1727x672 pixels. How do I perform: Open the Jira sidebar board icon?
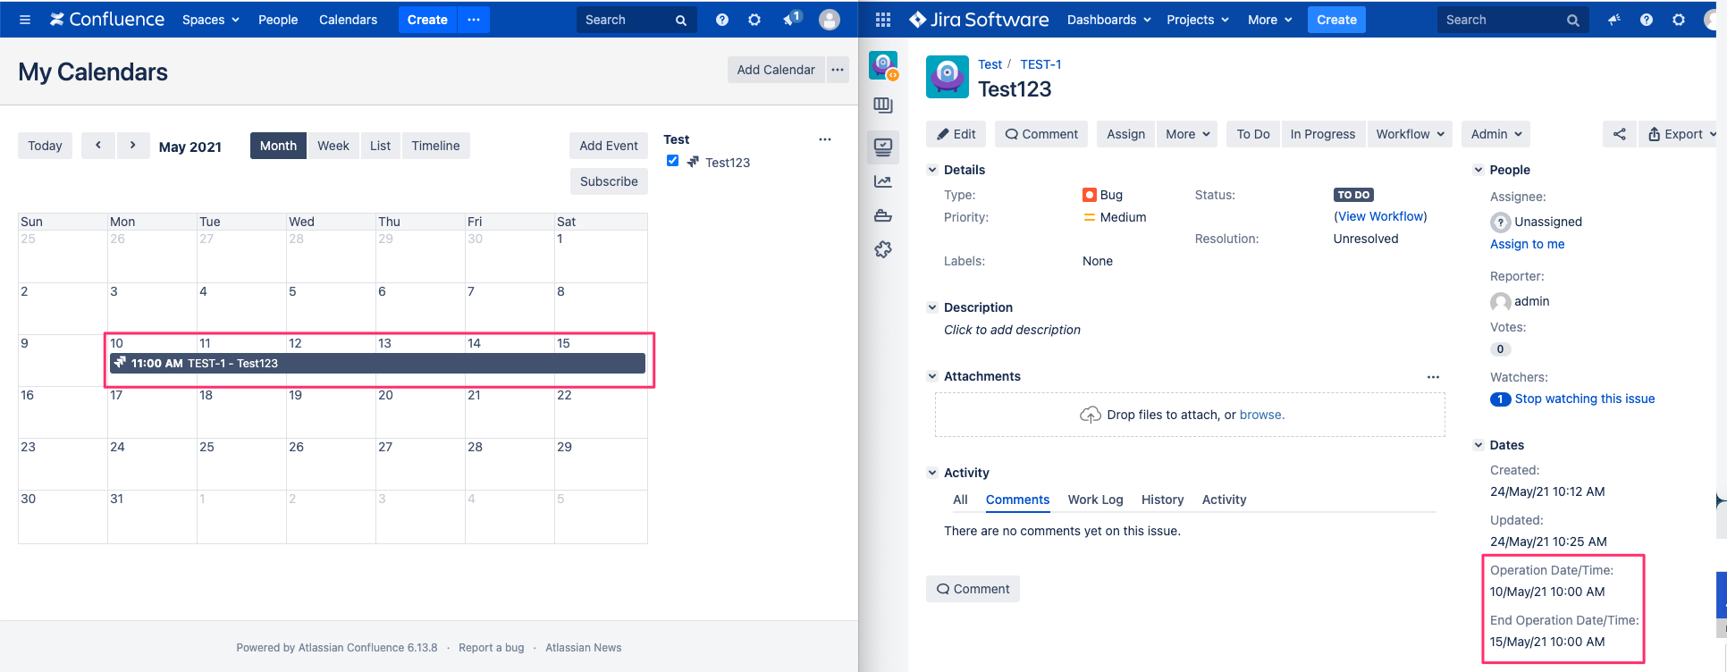pos(883,105)
